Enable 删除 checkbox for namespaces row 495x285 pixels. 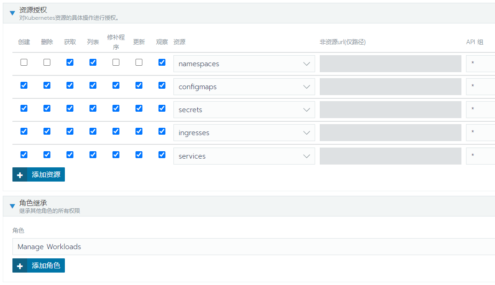tap(47, 63)
